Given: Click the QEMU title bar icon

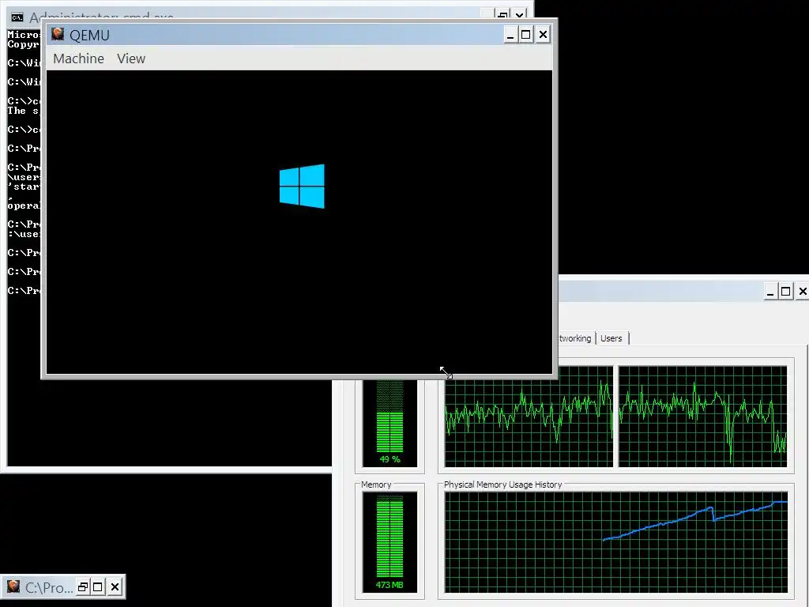Looking at the screenshot, I should click(58, 34).
